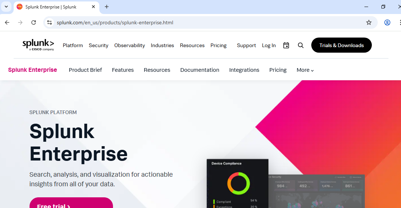Screen dimensions: 401x208
Task: Go back with browser back arrow
Action: tap(7, 22)
